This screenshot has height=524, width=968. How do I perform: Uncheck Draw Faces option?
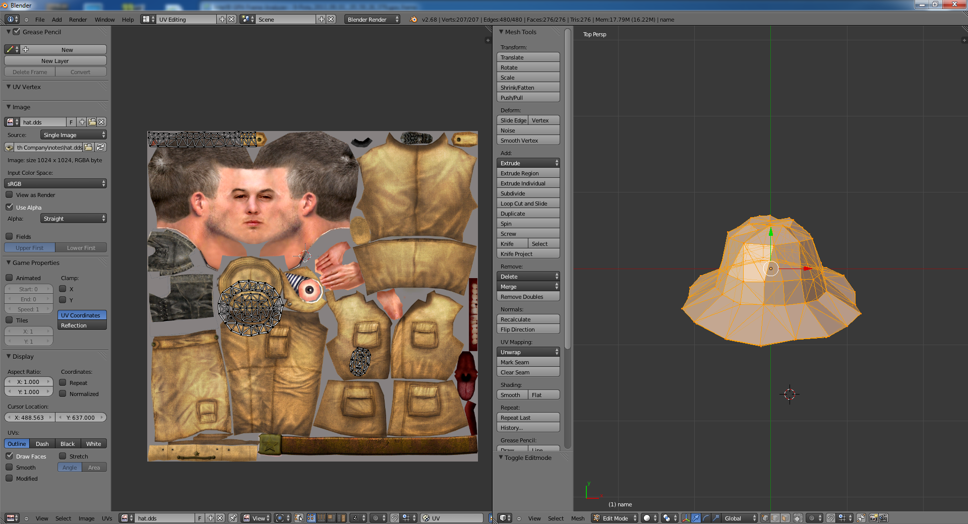click(x=9, y=456)
